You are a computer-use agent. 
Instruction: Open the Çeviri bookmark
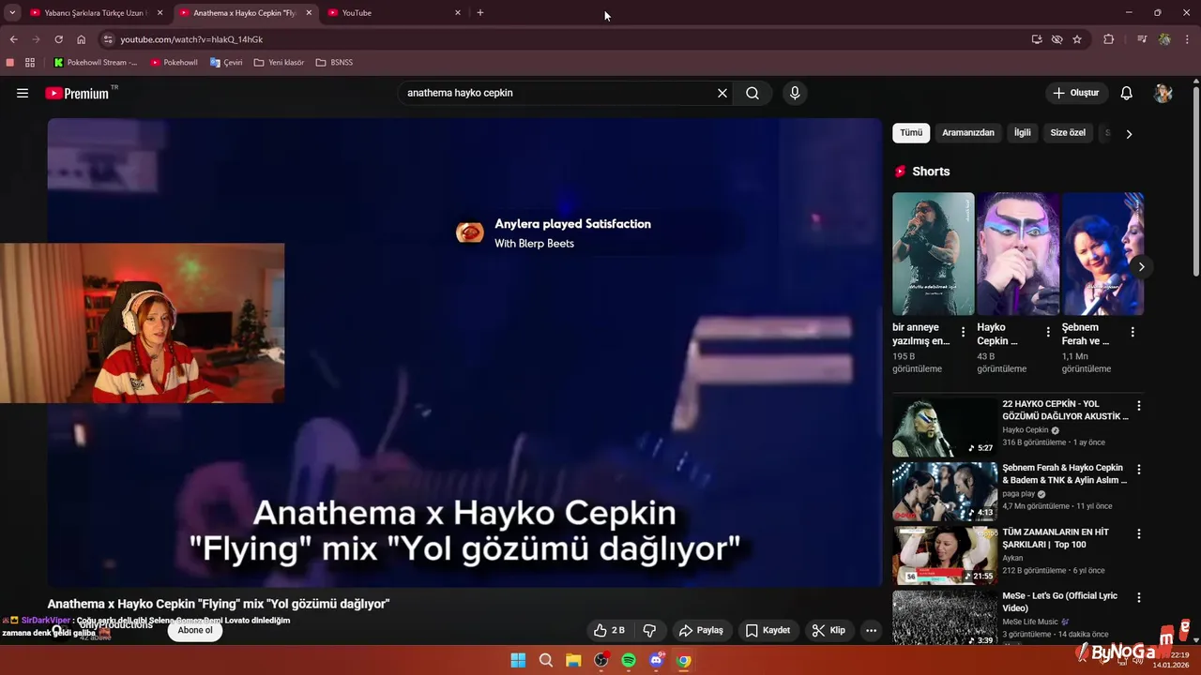(x=226, y=63)
